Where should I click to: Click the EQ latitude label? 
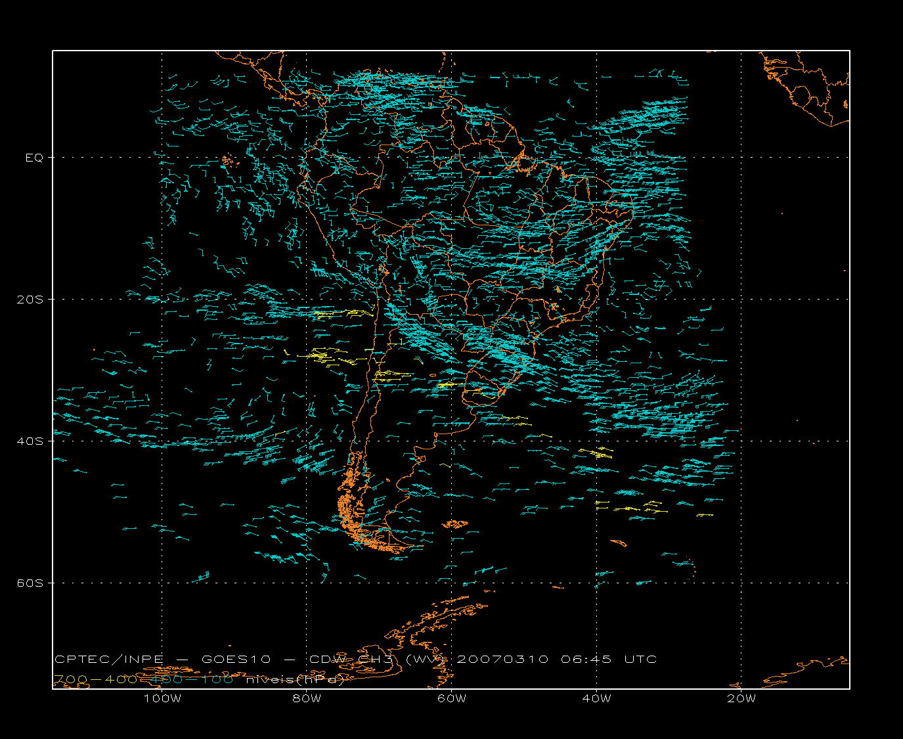[34, 158]
